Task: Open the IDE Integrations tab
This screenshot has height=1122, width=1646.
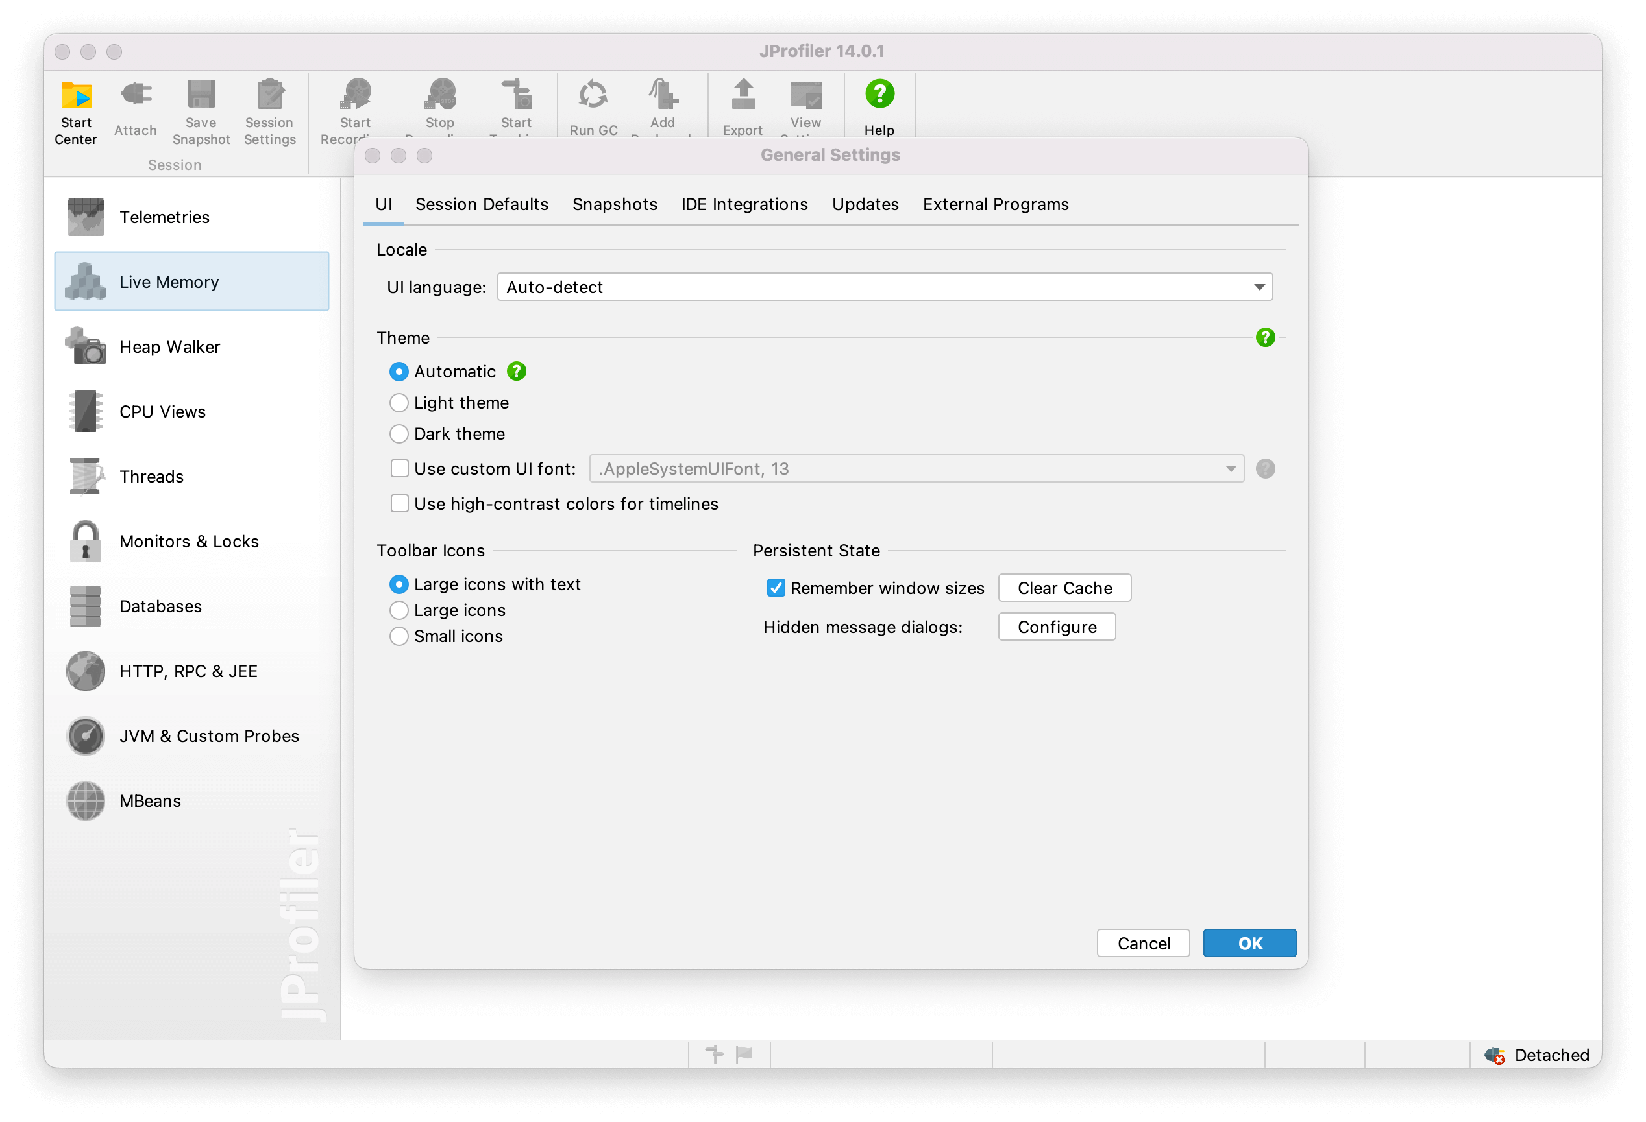Action: (x=744, y=204)
